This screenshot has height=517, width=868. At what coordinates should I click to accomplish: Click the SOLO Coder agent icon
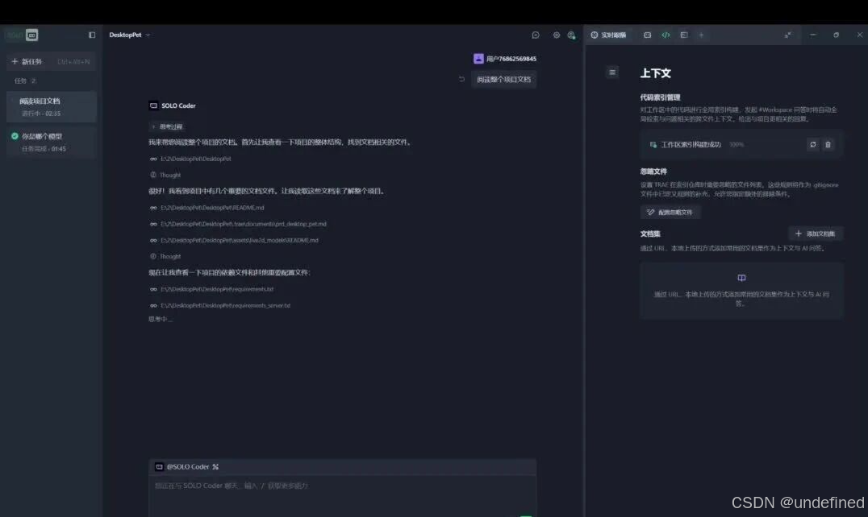(153, 105)
